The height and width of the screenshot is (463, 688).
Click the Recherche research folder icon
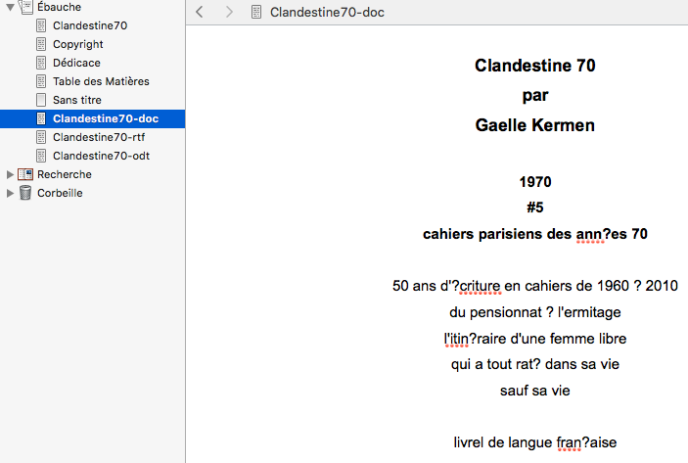[x=25, y=174]
